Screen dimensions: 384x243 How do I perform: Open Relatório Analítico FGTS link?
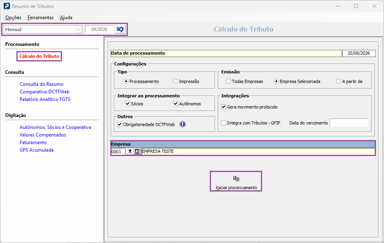[45, 99]
